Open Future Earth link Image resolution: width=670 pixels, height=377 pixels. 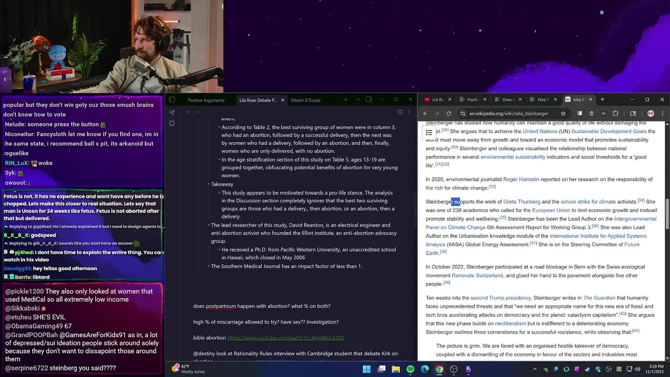(x=532, y=249)
